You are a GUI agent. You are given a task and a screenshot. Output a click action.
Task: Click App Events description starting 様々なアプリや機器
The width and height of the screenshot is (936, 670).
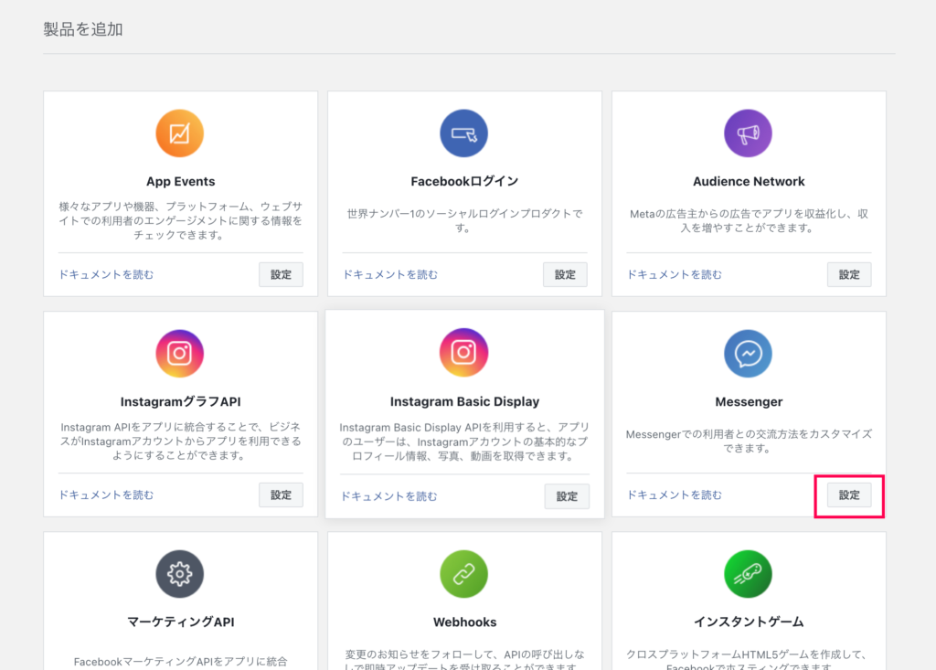tap(181, 221)
